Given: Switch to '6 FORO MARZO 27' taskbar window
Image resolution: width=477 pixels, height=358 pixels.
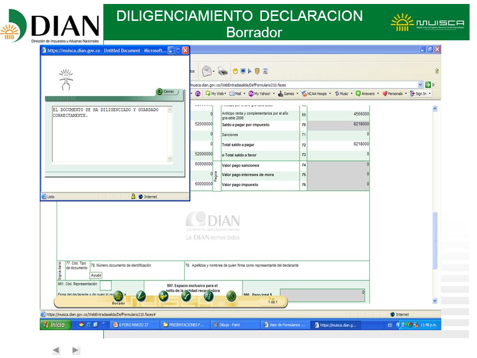Looking at the screenshot, I should click(134, 325).
